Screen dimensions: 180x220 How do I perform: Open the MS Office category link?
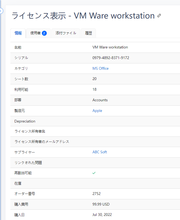coord(101,68)
